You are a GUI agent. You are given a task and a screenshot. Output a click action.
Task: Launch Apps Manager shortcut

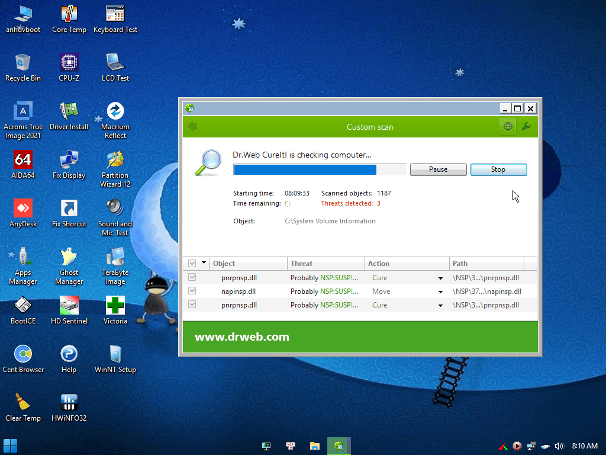click(x=23, y=266)
